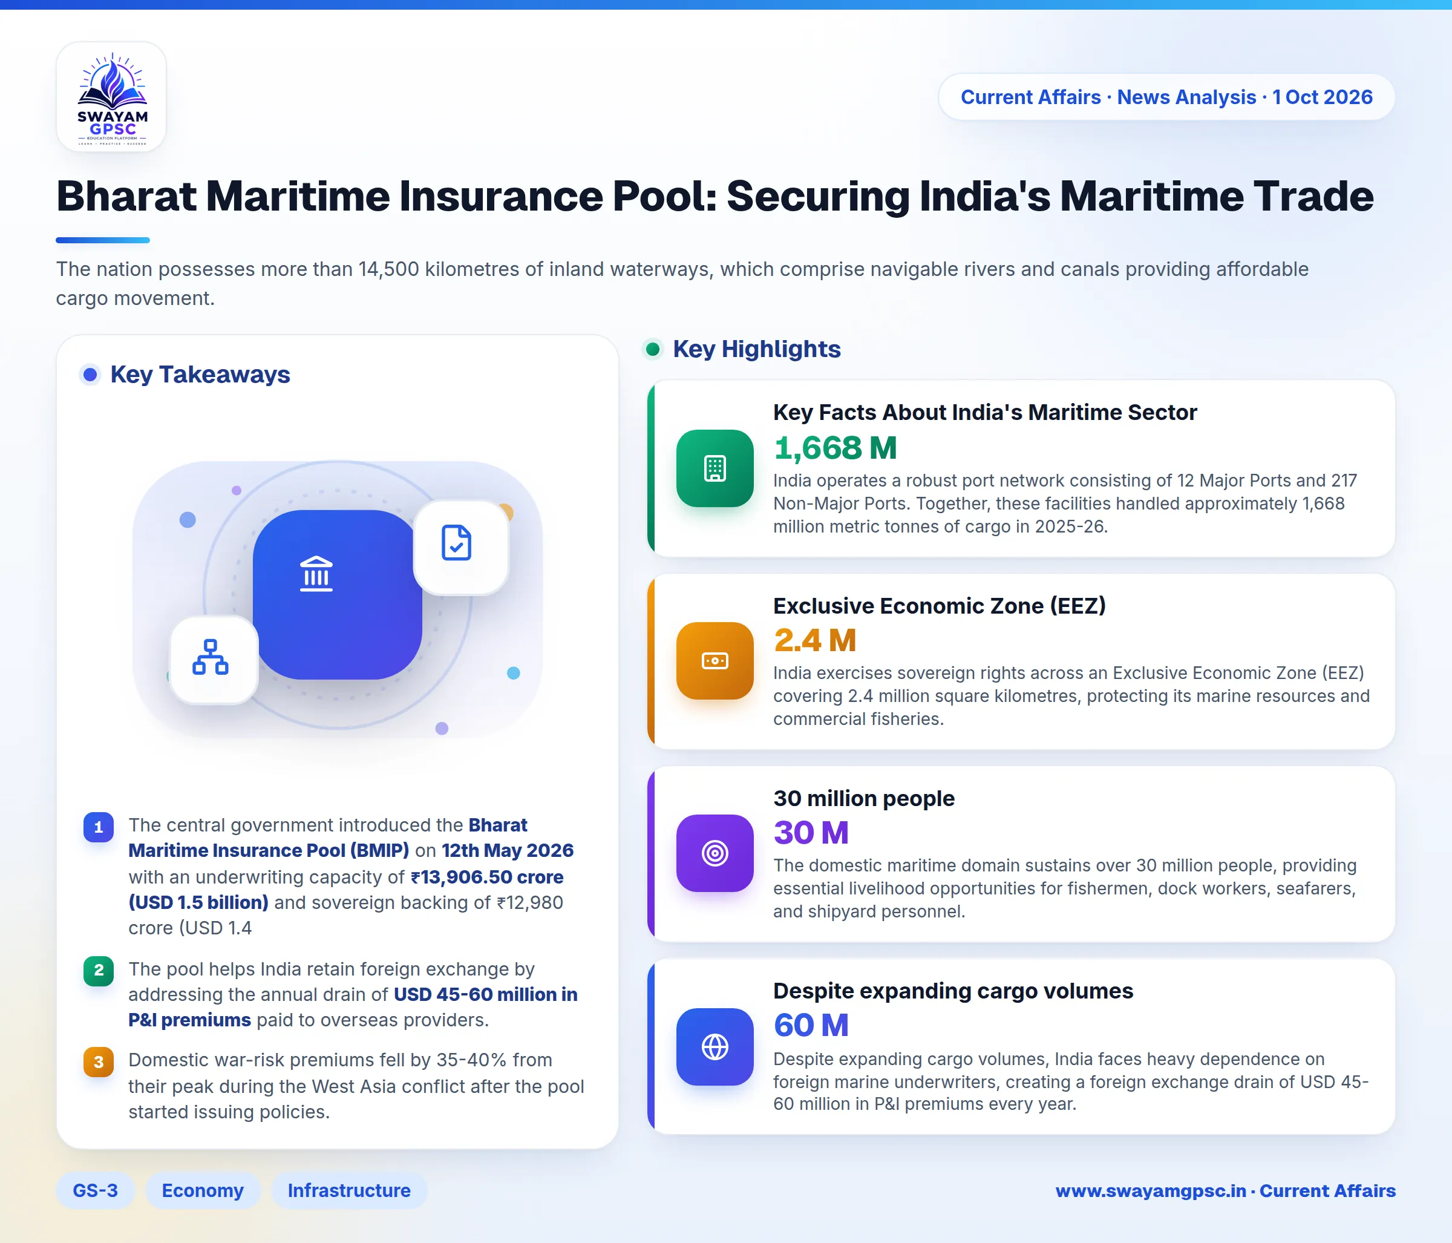Click the description about 2.4 million square kilometres
The width and height of the screenshot is (1452, 1243).
[1071, 695]
